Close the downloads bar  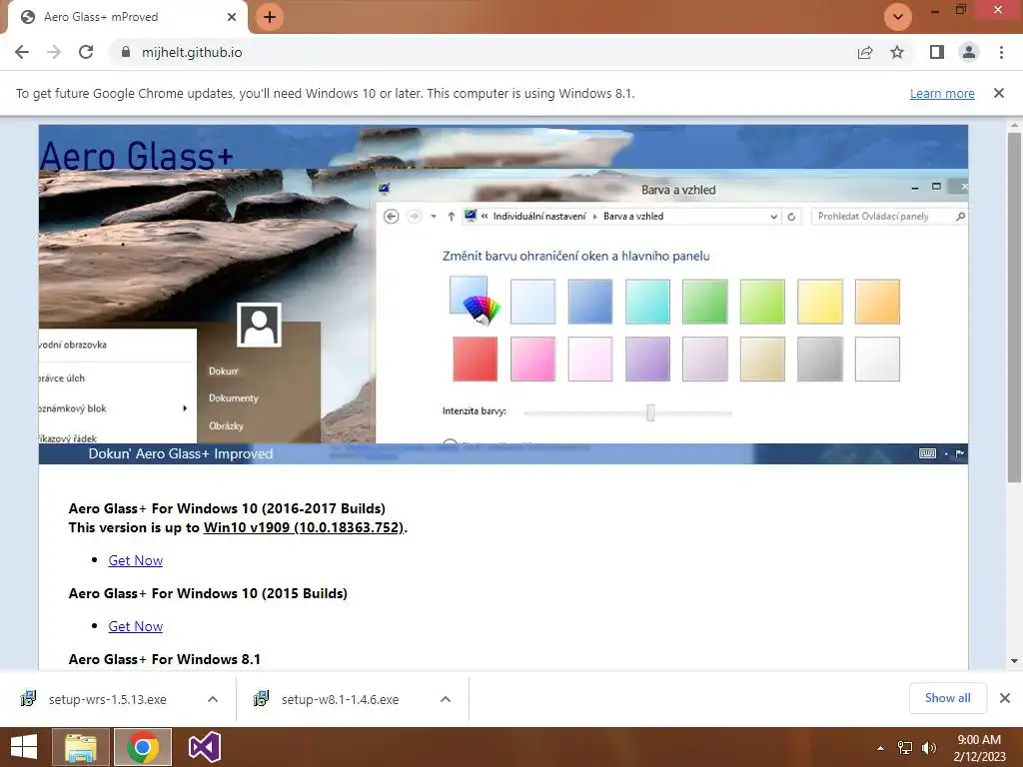click(1005, 698)
